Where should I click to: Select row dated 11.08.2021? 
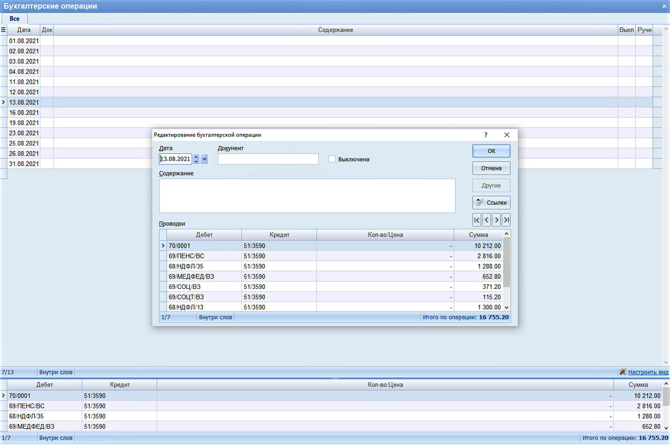[x=330, y=82]
